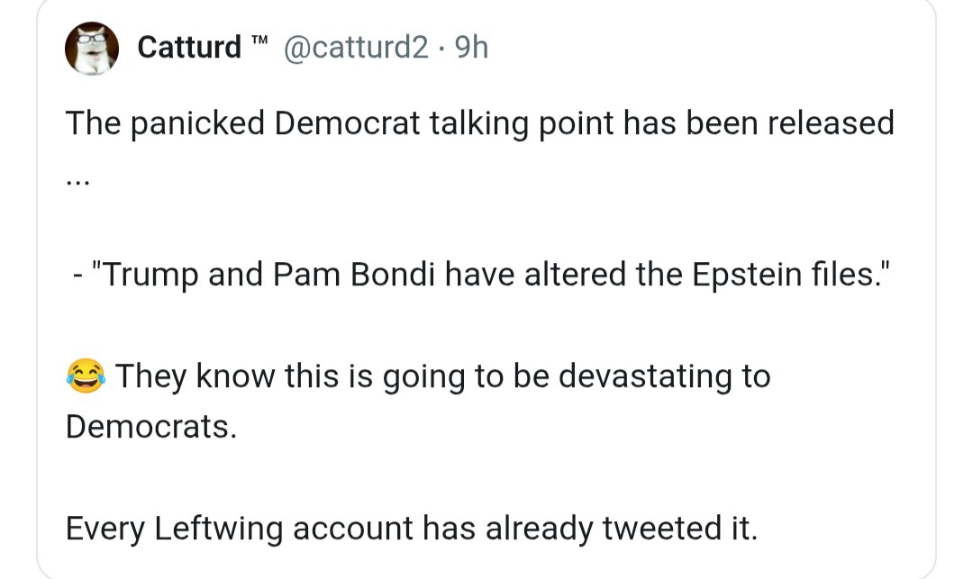Click the "They know this is going" line
Viewport: 973px width, 579px height.
tap(441, 375)
